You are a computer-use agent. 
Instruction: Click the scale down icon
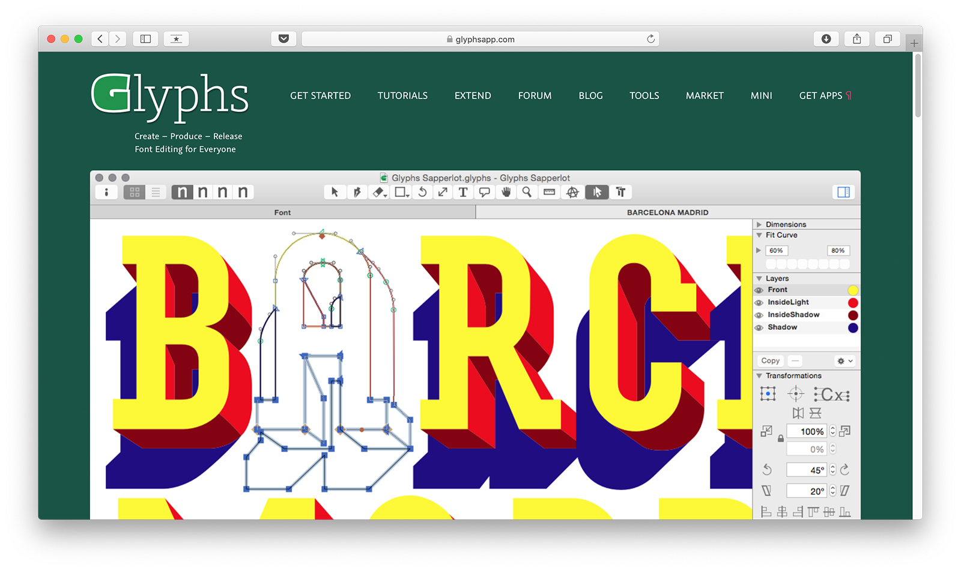pos(766,431)
